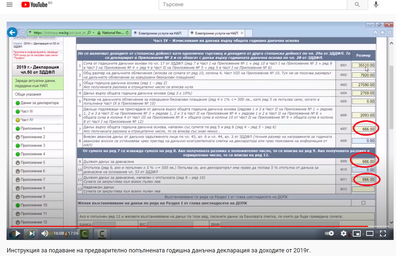Open the browser tools gear icon
The width and height of the screenshot is (396, 256).
pos(389,32)
